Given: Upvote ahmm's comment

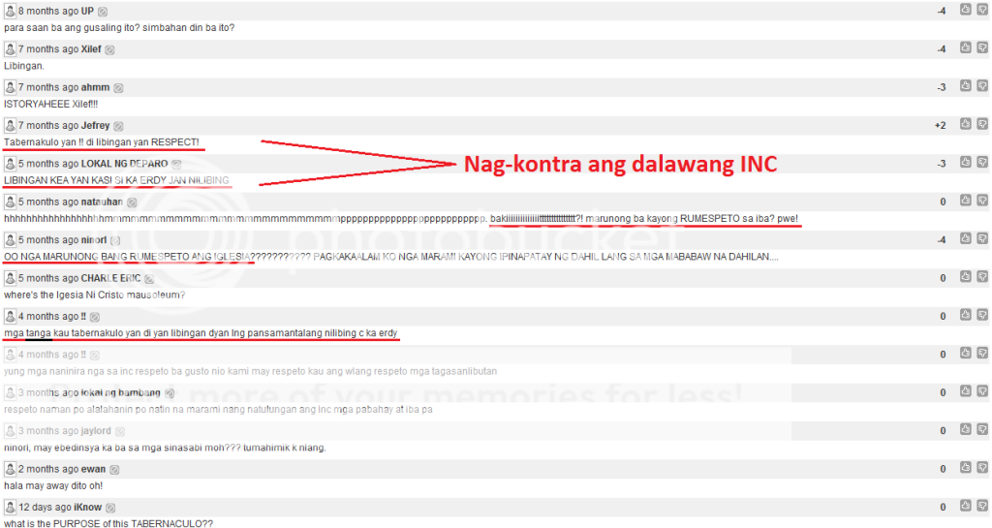Looking at the screenshot, I should click(x=966, y=85).
